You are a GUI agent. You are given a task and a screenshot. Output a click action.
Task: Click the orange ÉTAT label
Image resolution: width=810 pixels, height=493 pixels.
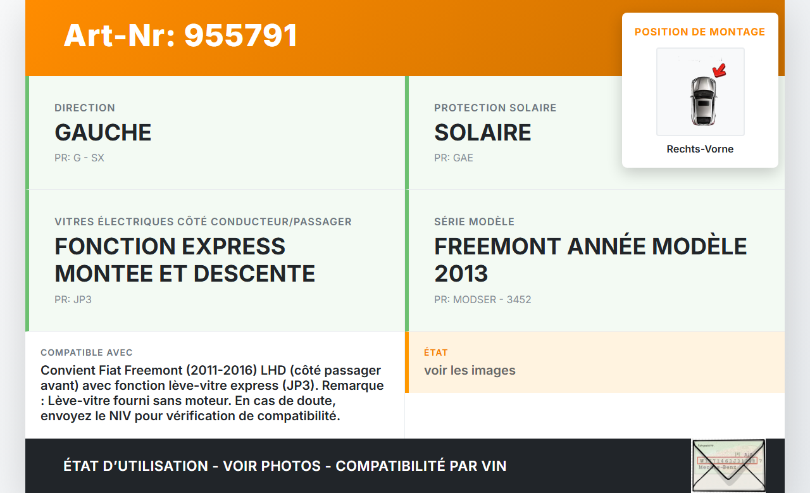click(436, 353)
